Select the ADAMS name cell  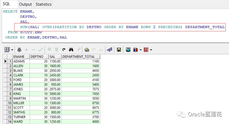21,61
